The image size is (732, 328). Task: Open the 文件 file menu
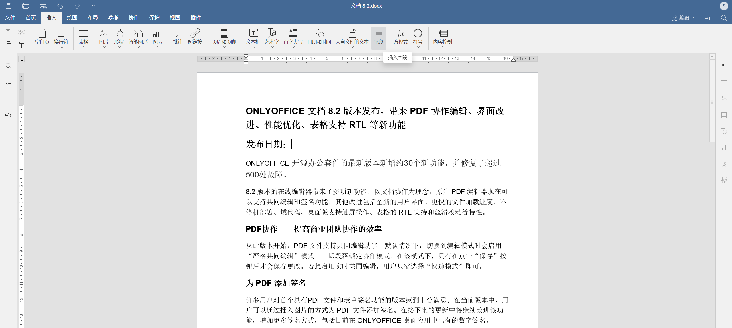[10, 18]
